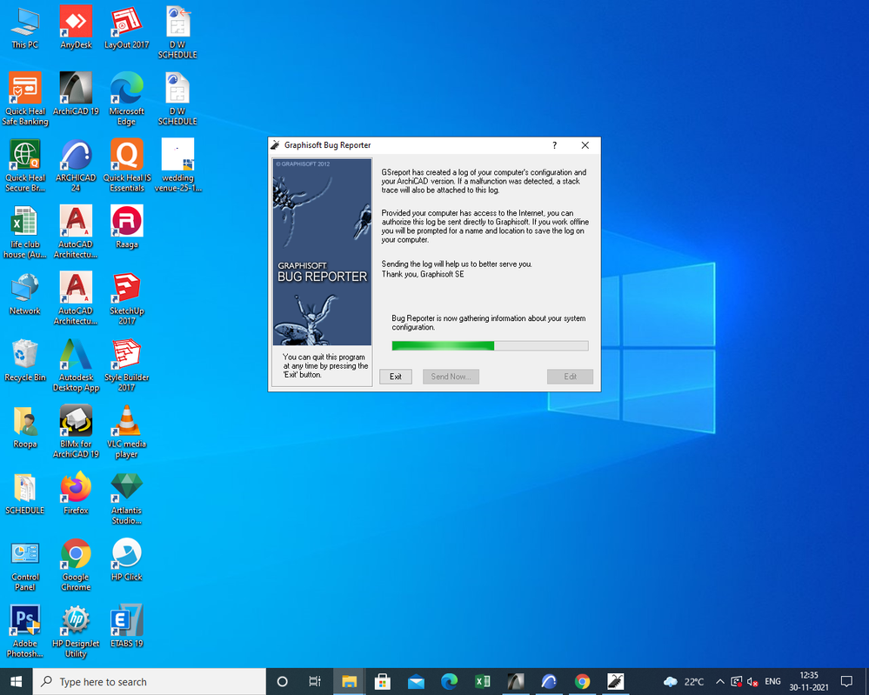Open AnyDesk
The width and height of the screenshot is (869, 695).
pyautogui.click(x=76, y=22)
